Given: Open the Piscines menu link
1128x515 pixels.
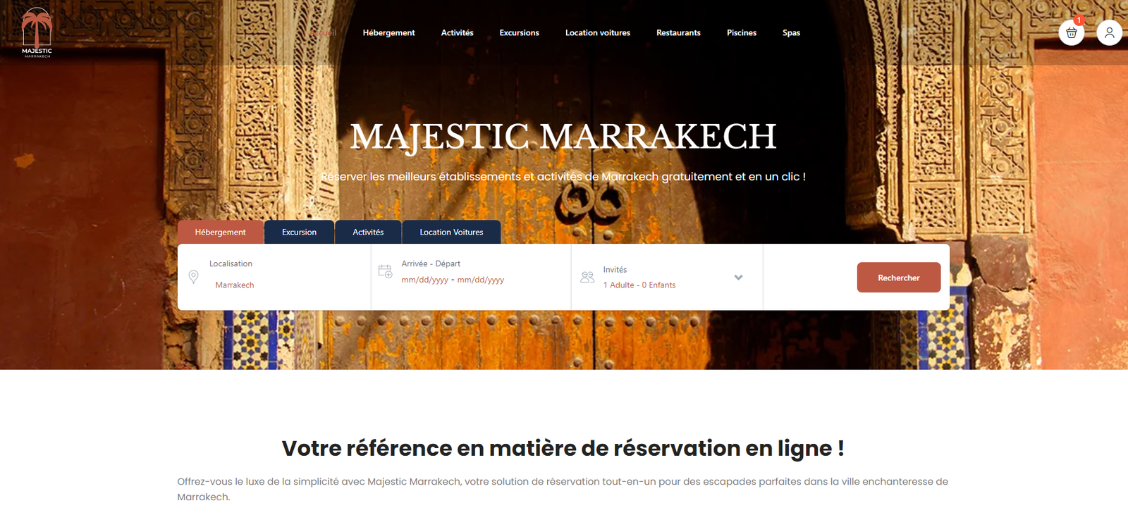Looking at the screenshot, I should (742, 32).
